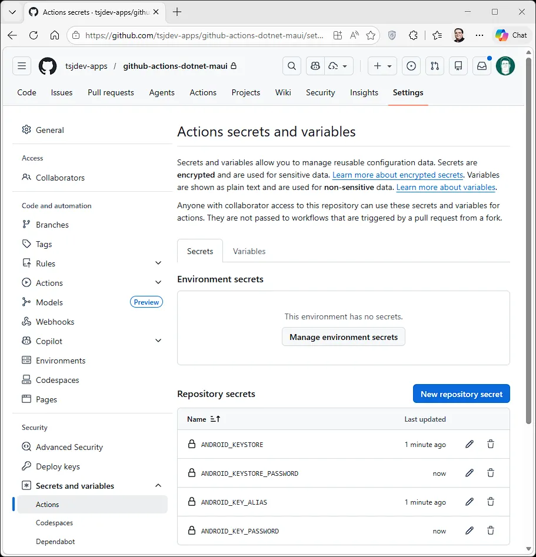Open the Pull requests icon in header

435,66
